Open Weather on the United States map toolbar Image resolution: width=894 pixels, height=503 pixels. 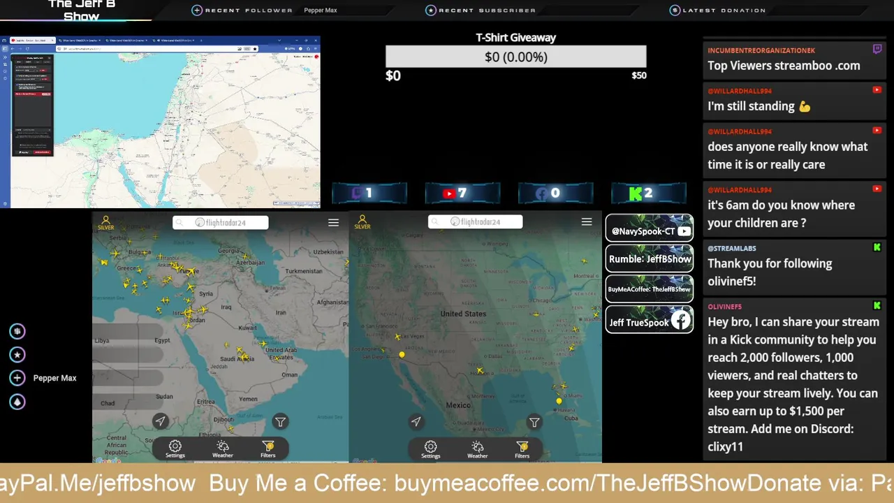pos(478,449)
